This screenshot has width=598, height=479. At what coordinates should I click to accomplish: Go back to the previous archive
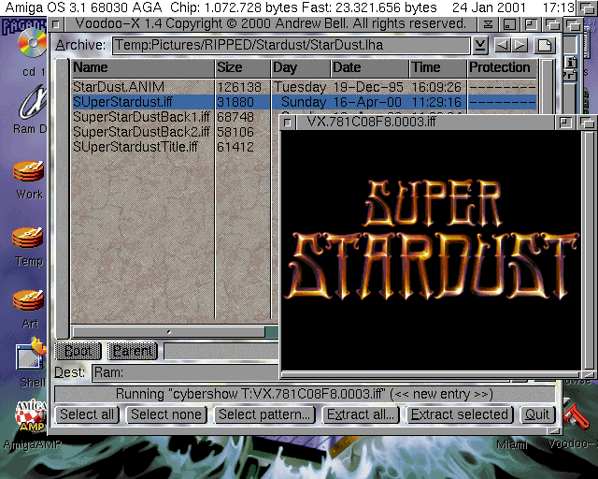(503, 46)
